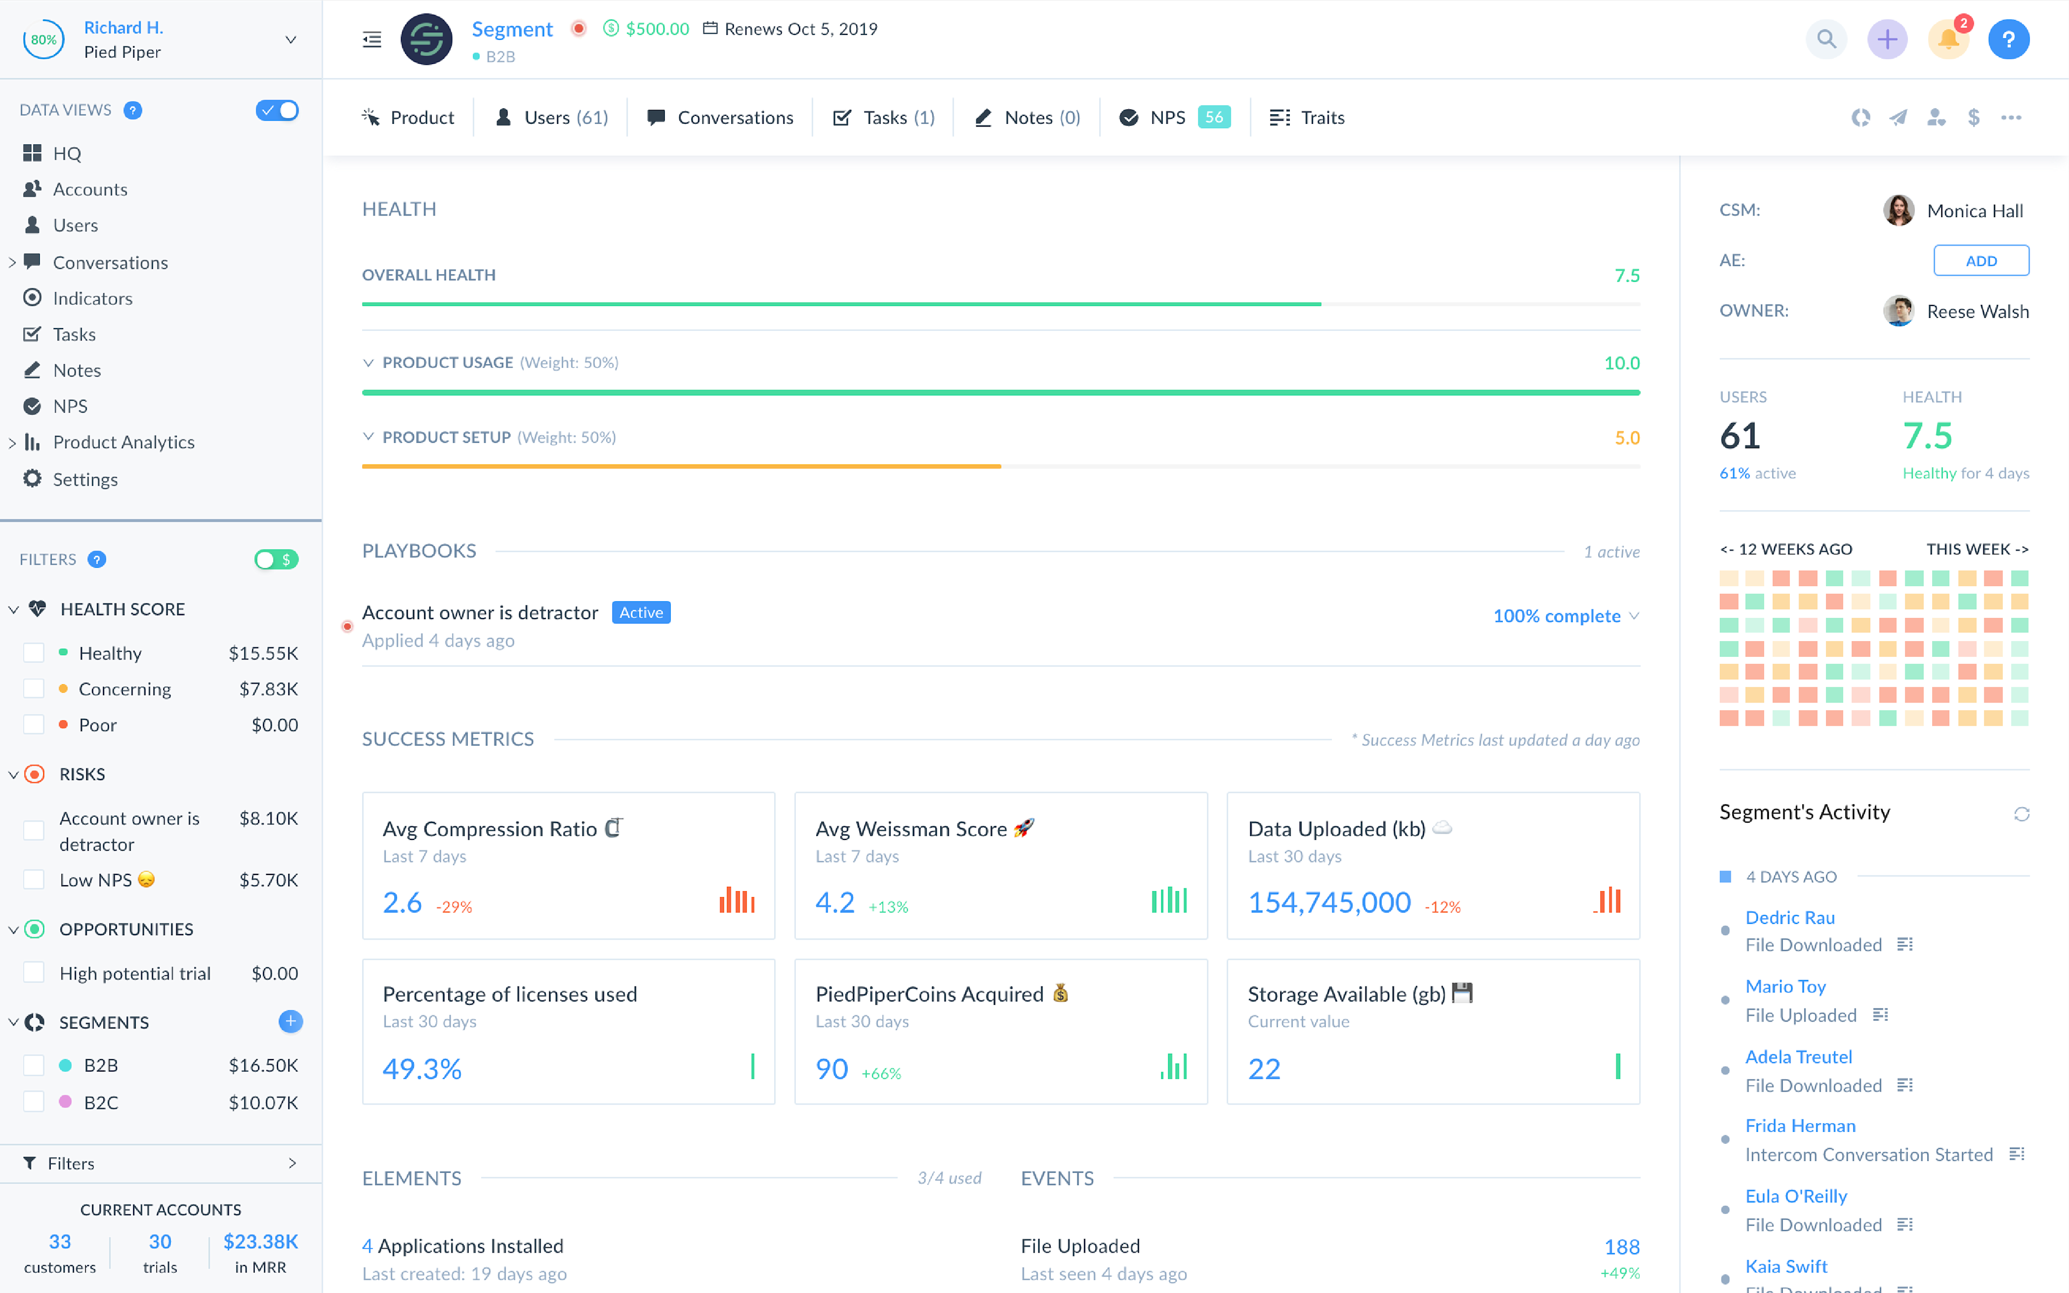This screenshot has height=1293, width=2069.
Task: Check the Healthy health score filter
Action: (x=34, y=654)
